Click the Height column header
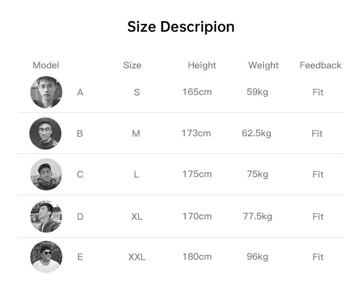This screenshot has height=306, width=362. point(202,65)
